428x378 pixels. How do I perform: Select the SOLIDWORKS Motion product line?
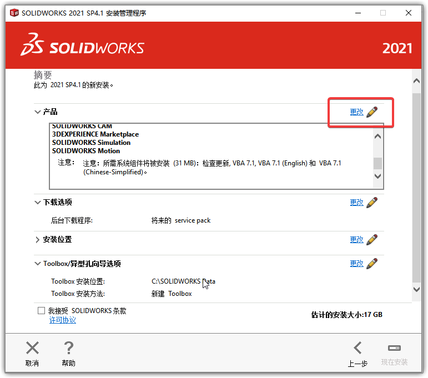pyautogui.click(x=86, y=151)
